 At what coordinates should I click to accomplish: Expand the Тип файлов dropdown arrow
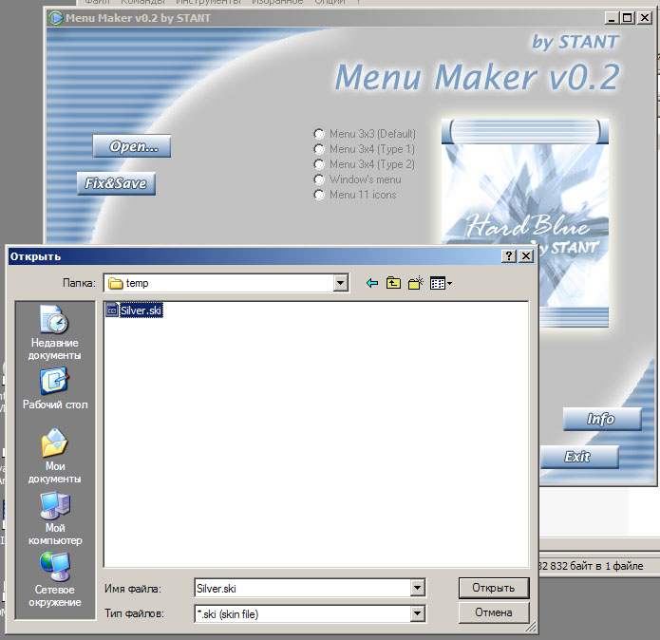[417, 613]
